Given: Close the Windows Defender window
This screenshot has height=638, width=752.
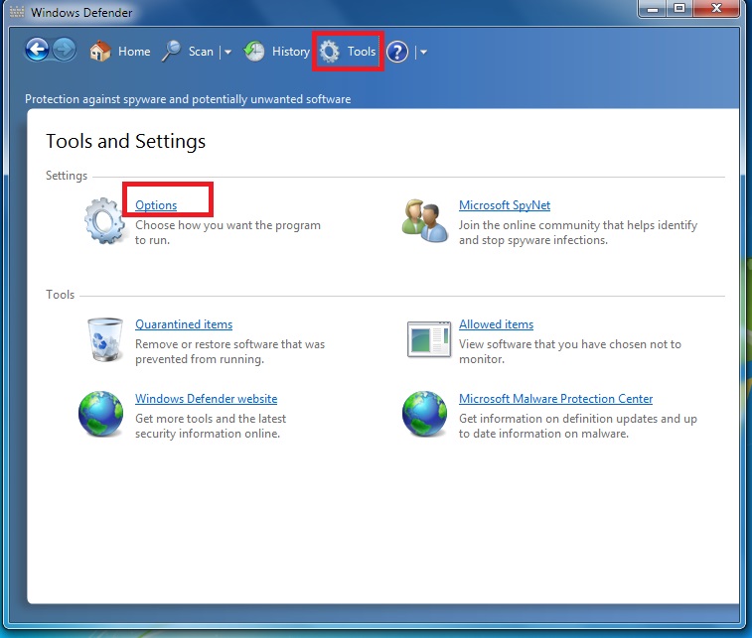Looking at the screenshot, I should (716, 8).
